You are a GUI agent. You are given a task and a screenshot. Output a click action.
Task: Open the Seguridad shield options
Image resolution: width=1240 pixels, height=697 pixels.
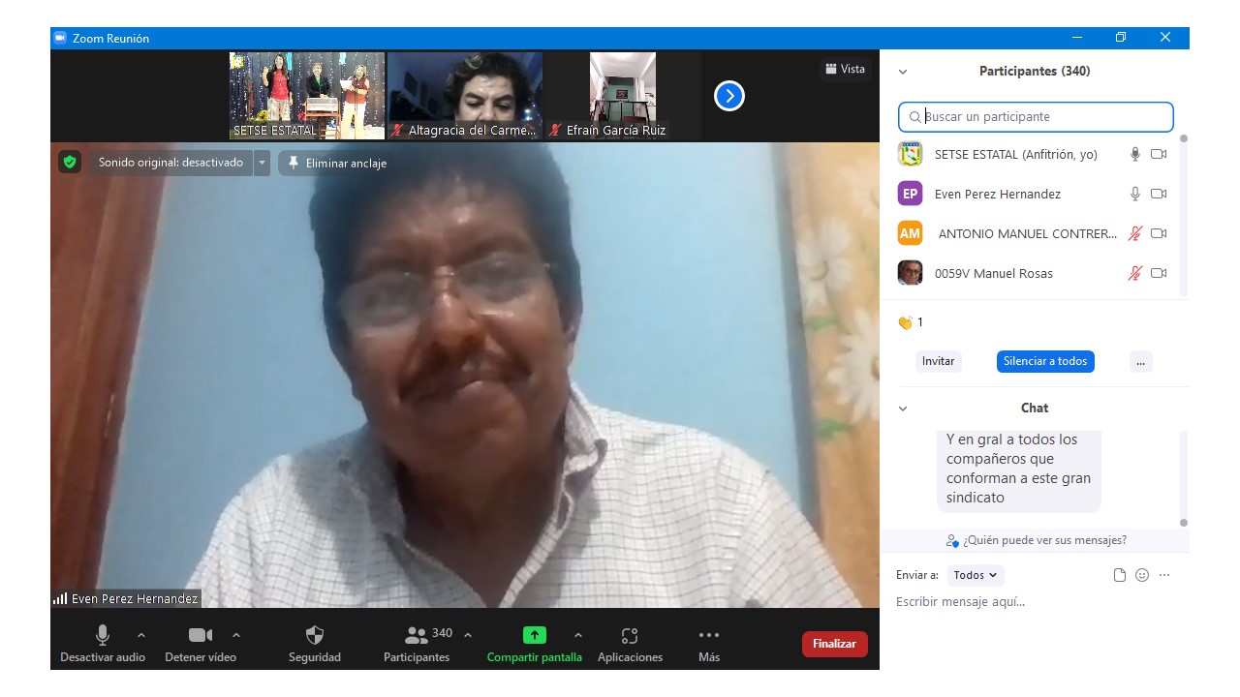[315, 635]
